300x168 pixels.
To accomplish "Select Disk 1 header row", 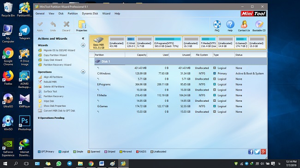I will pyautogui.click(x=180, y=62).
